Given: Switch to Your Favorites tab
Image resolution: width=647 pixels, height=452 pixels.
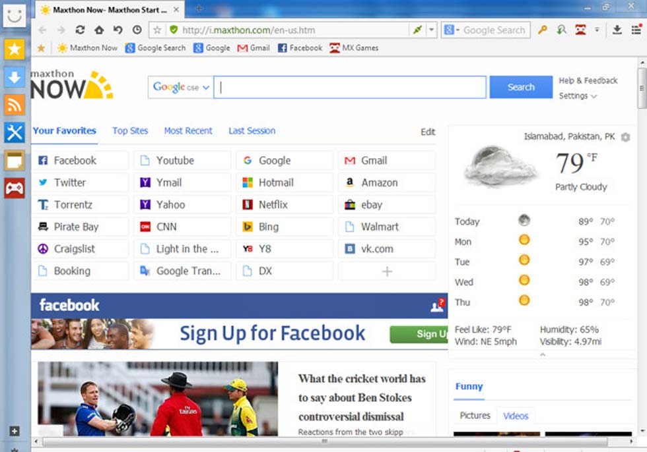Looking at the screenshot, I should coord(65,131).
